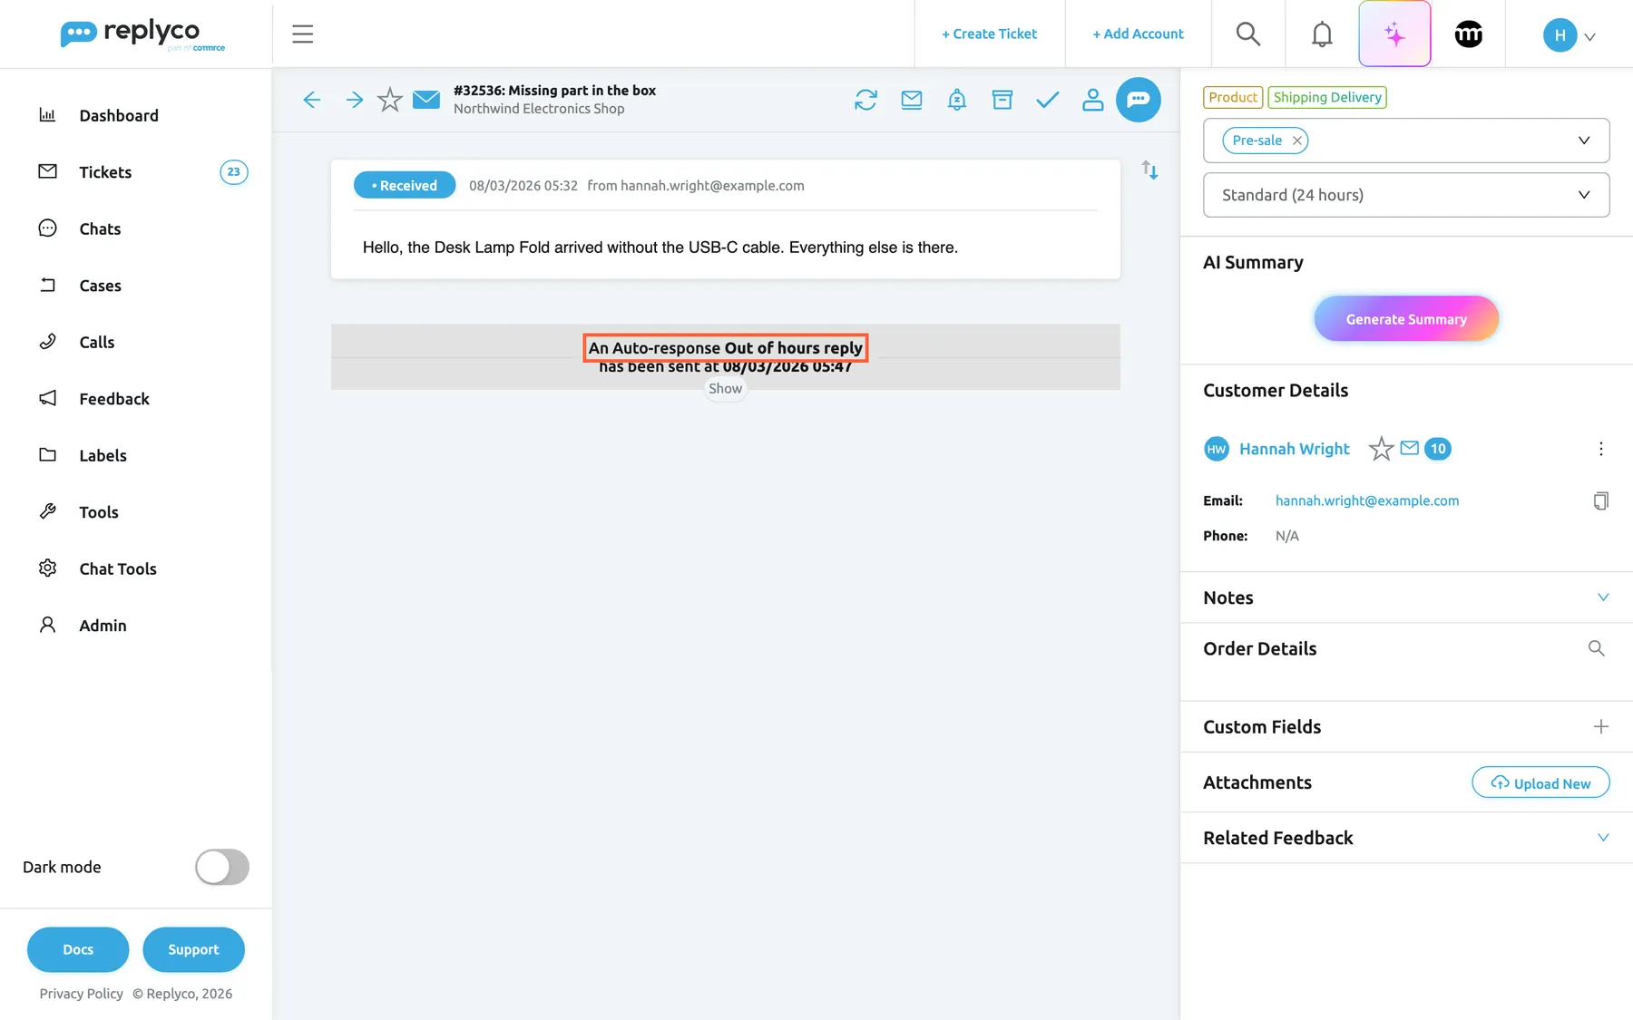Click the HW customer avatar
This screenshot has height=1020, width=1633.
[1216, 449]
